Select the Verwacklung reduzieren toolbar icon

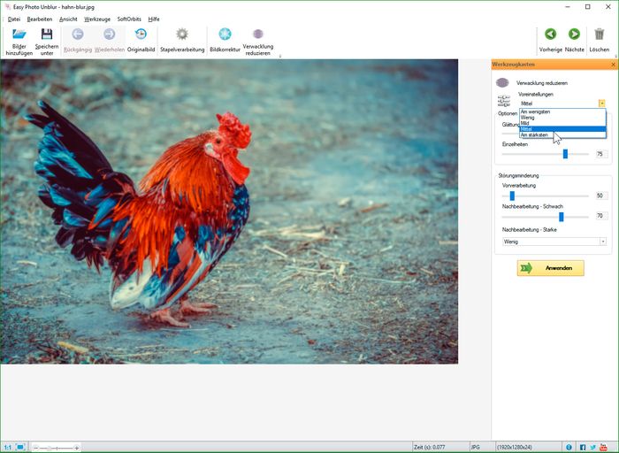257,35
